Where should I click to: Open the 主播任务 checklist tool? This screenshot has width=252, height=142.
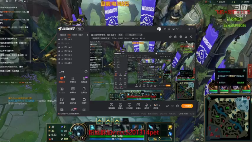click(x=84, y=90)
